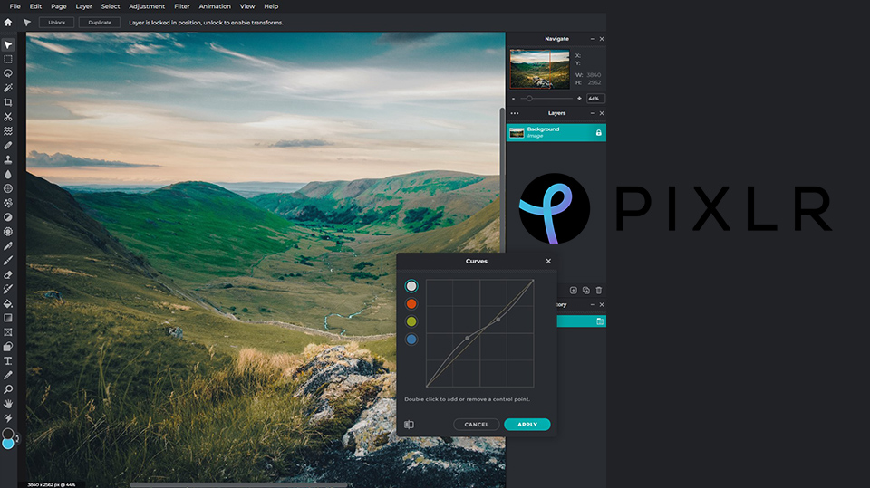Choose the Eraser tool
Viewport: 870px width, 488px height.
point(8,274)
